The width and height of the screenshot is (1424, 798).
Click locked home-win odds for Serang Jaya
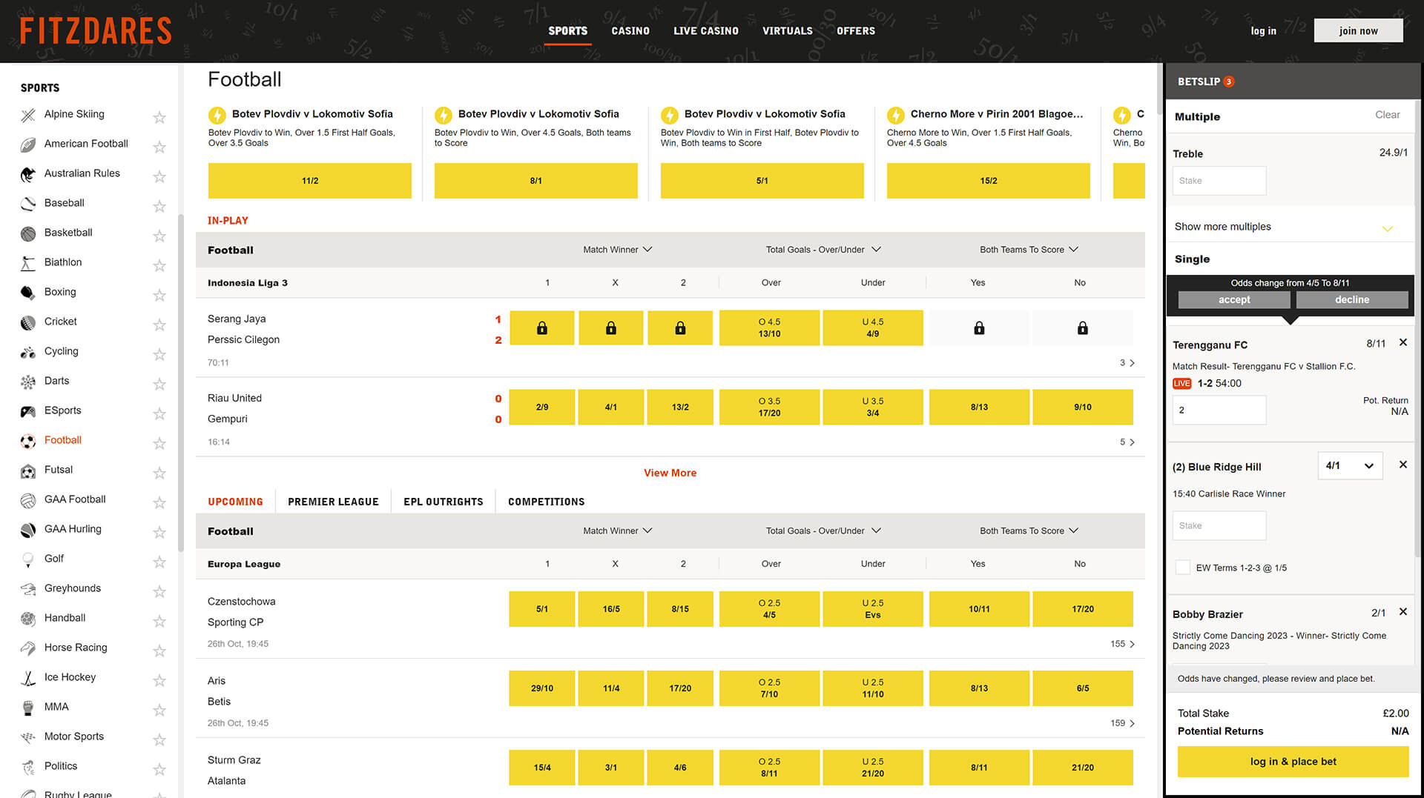tap(542, 328)
